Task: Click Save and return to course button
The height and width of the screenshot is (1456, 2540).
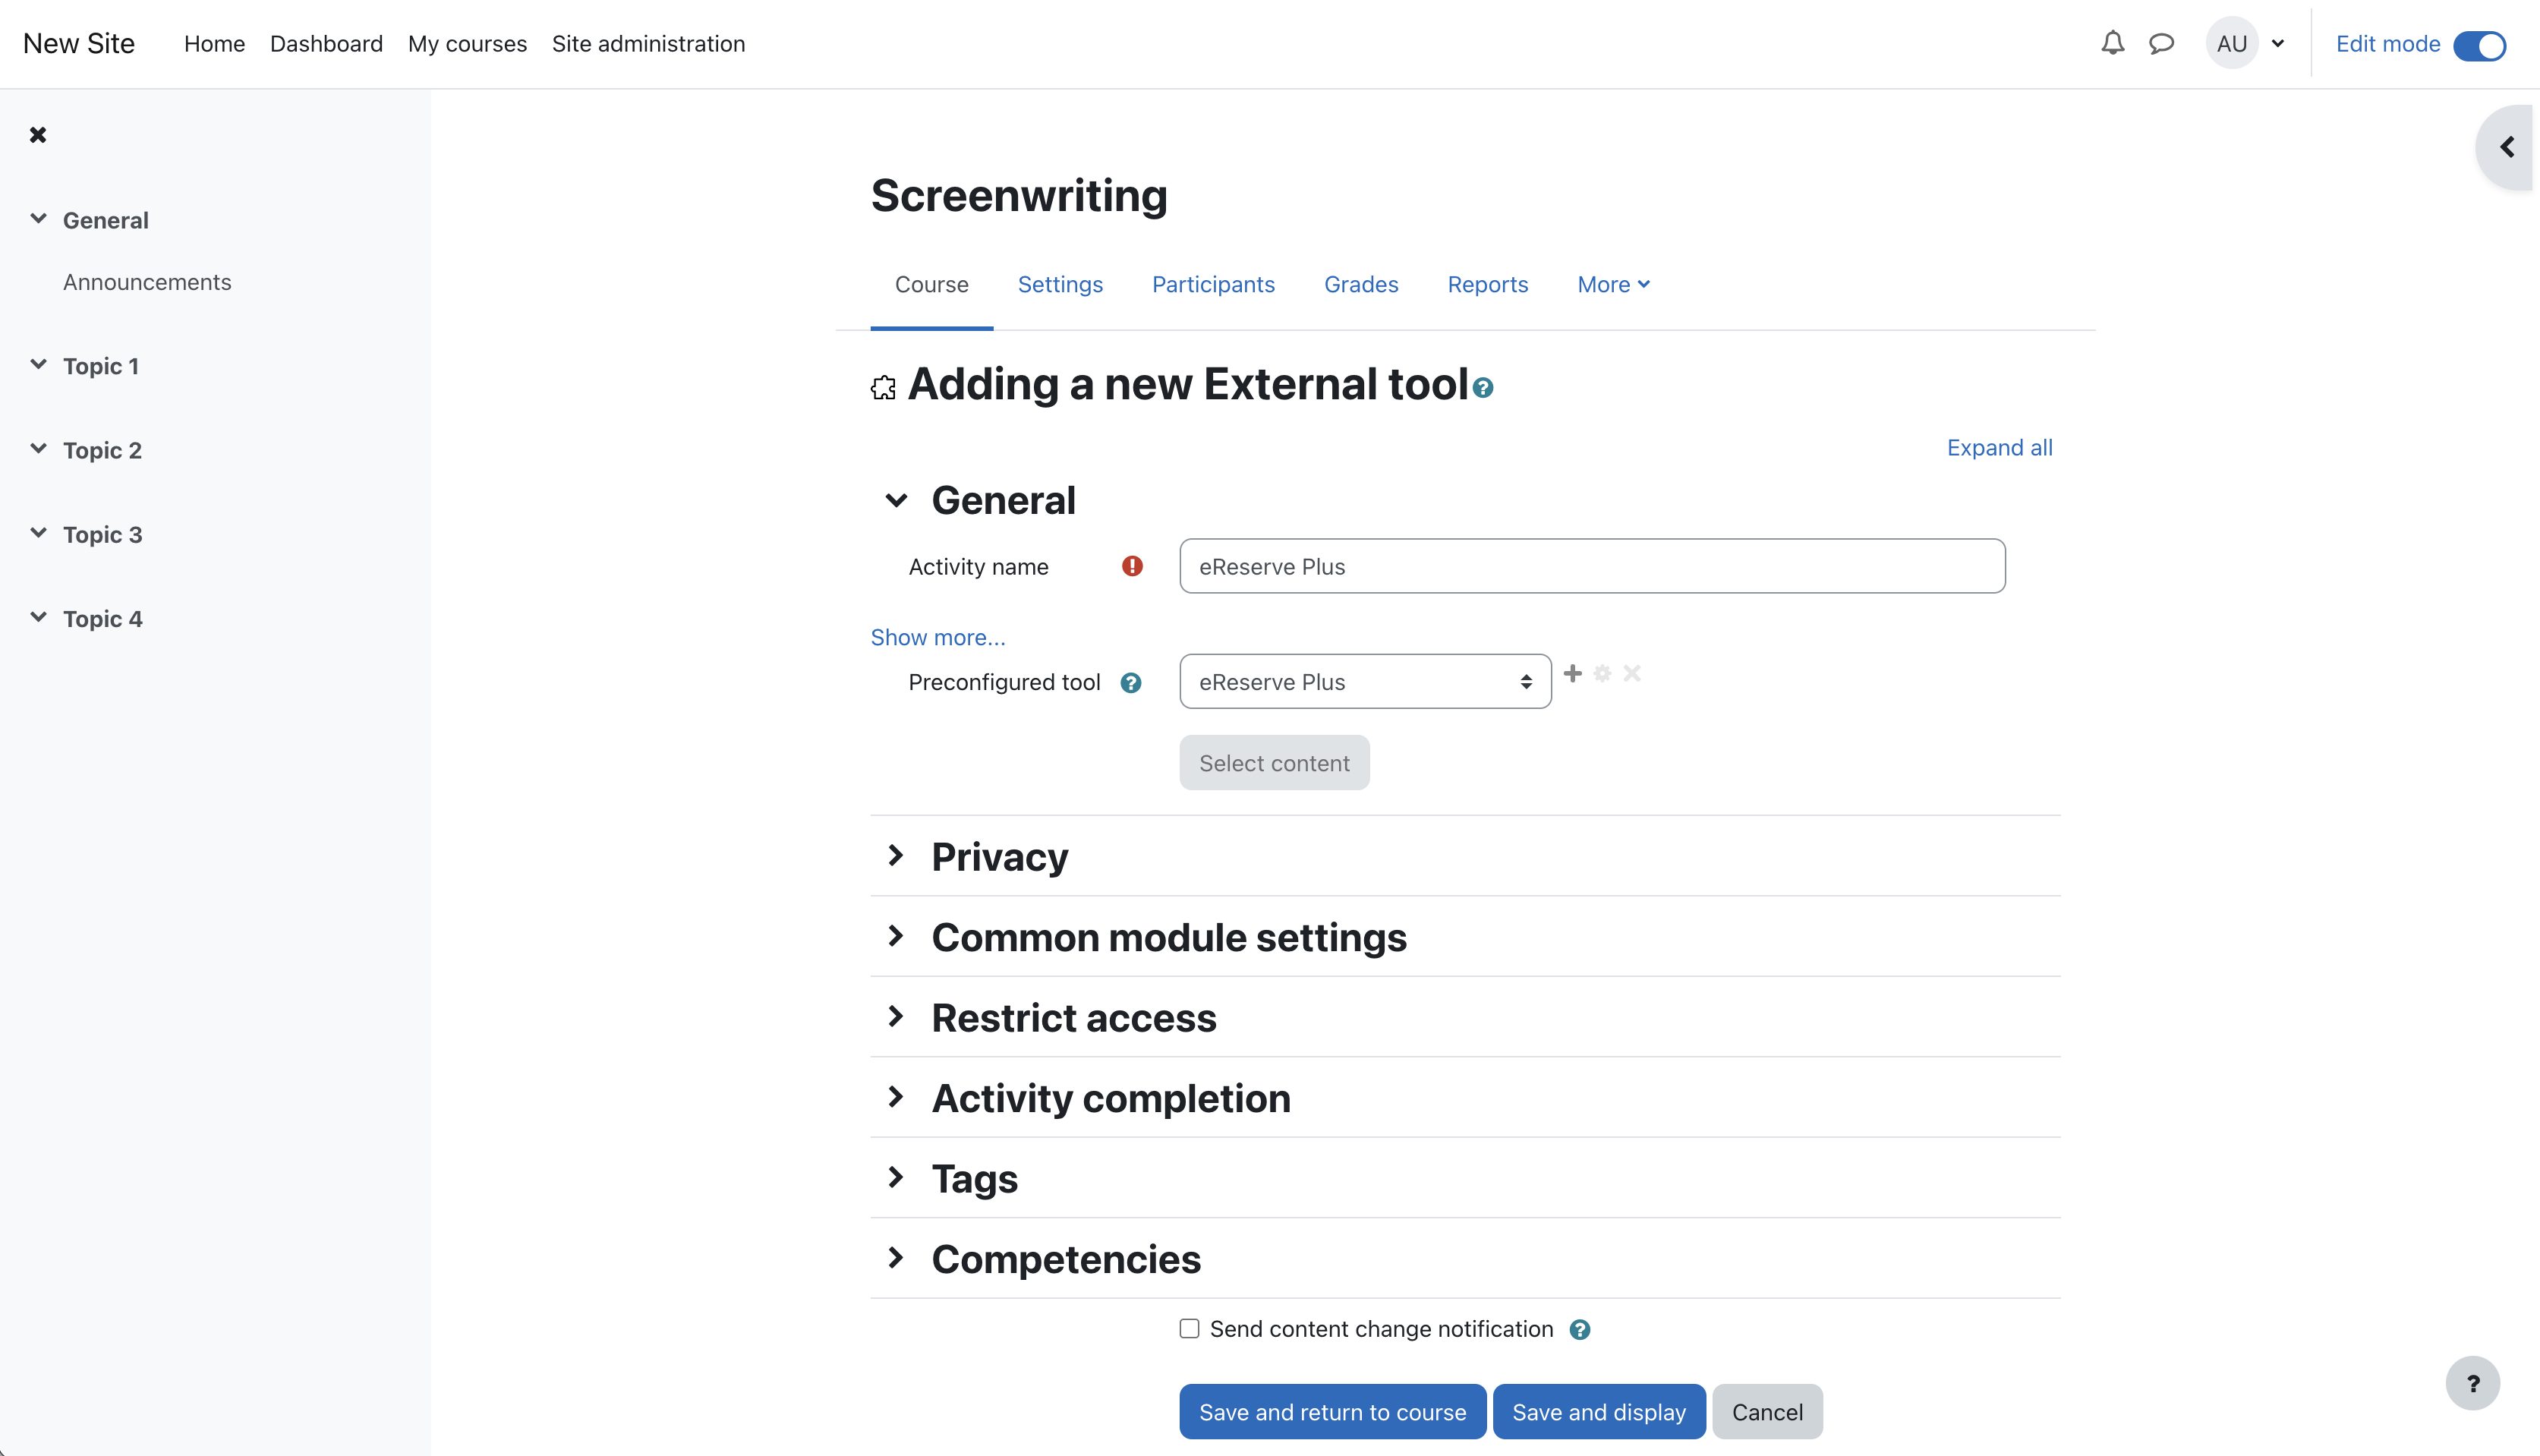Action: (1331, 1410)
